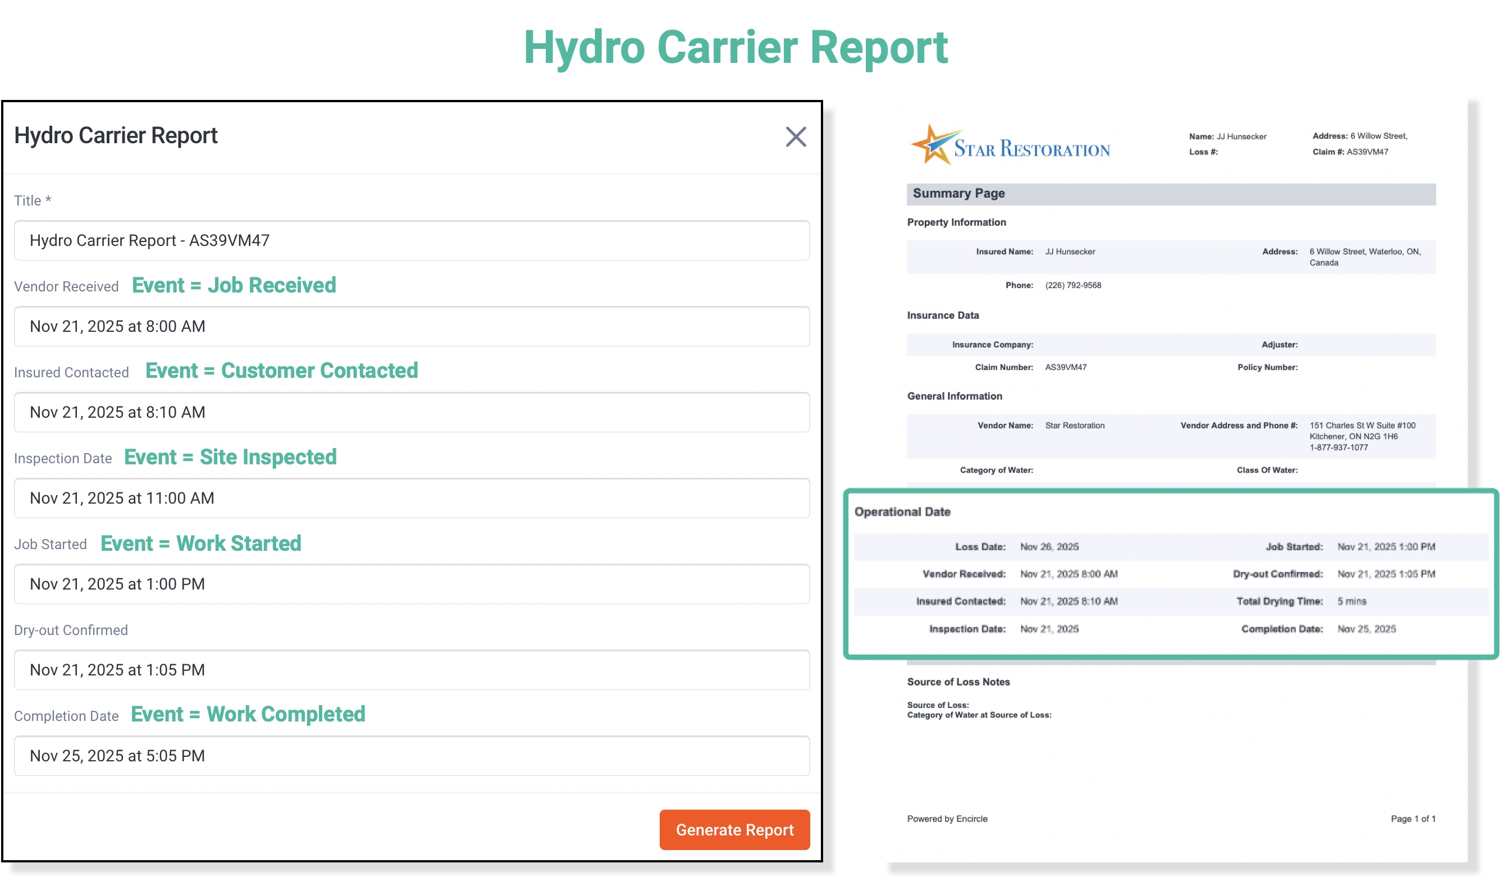Open the Completion Date field

coord(411,756)
